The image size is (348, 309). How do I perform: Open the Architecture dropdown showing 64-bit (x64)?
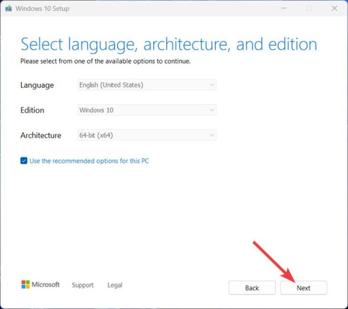pos(146,135)
